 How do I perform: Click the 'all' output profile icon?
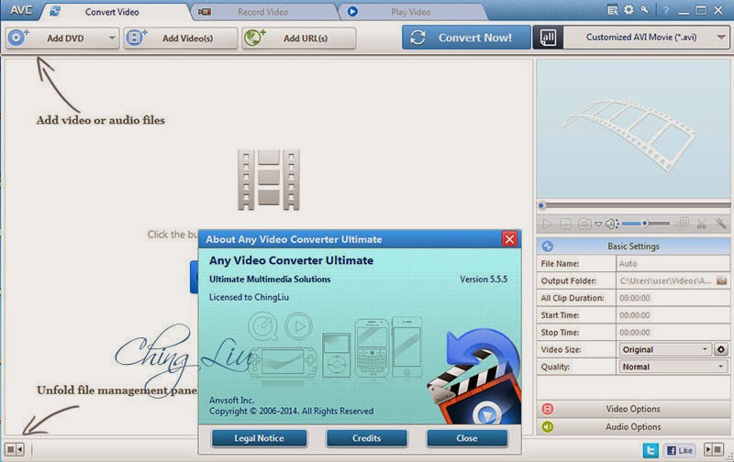(x=548, y=38)
